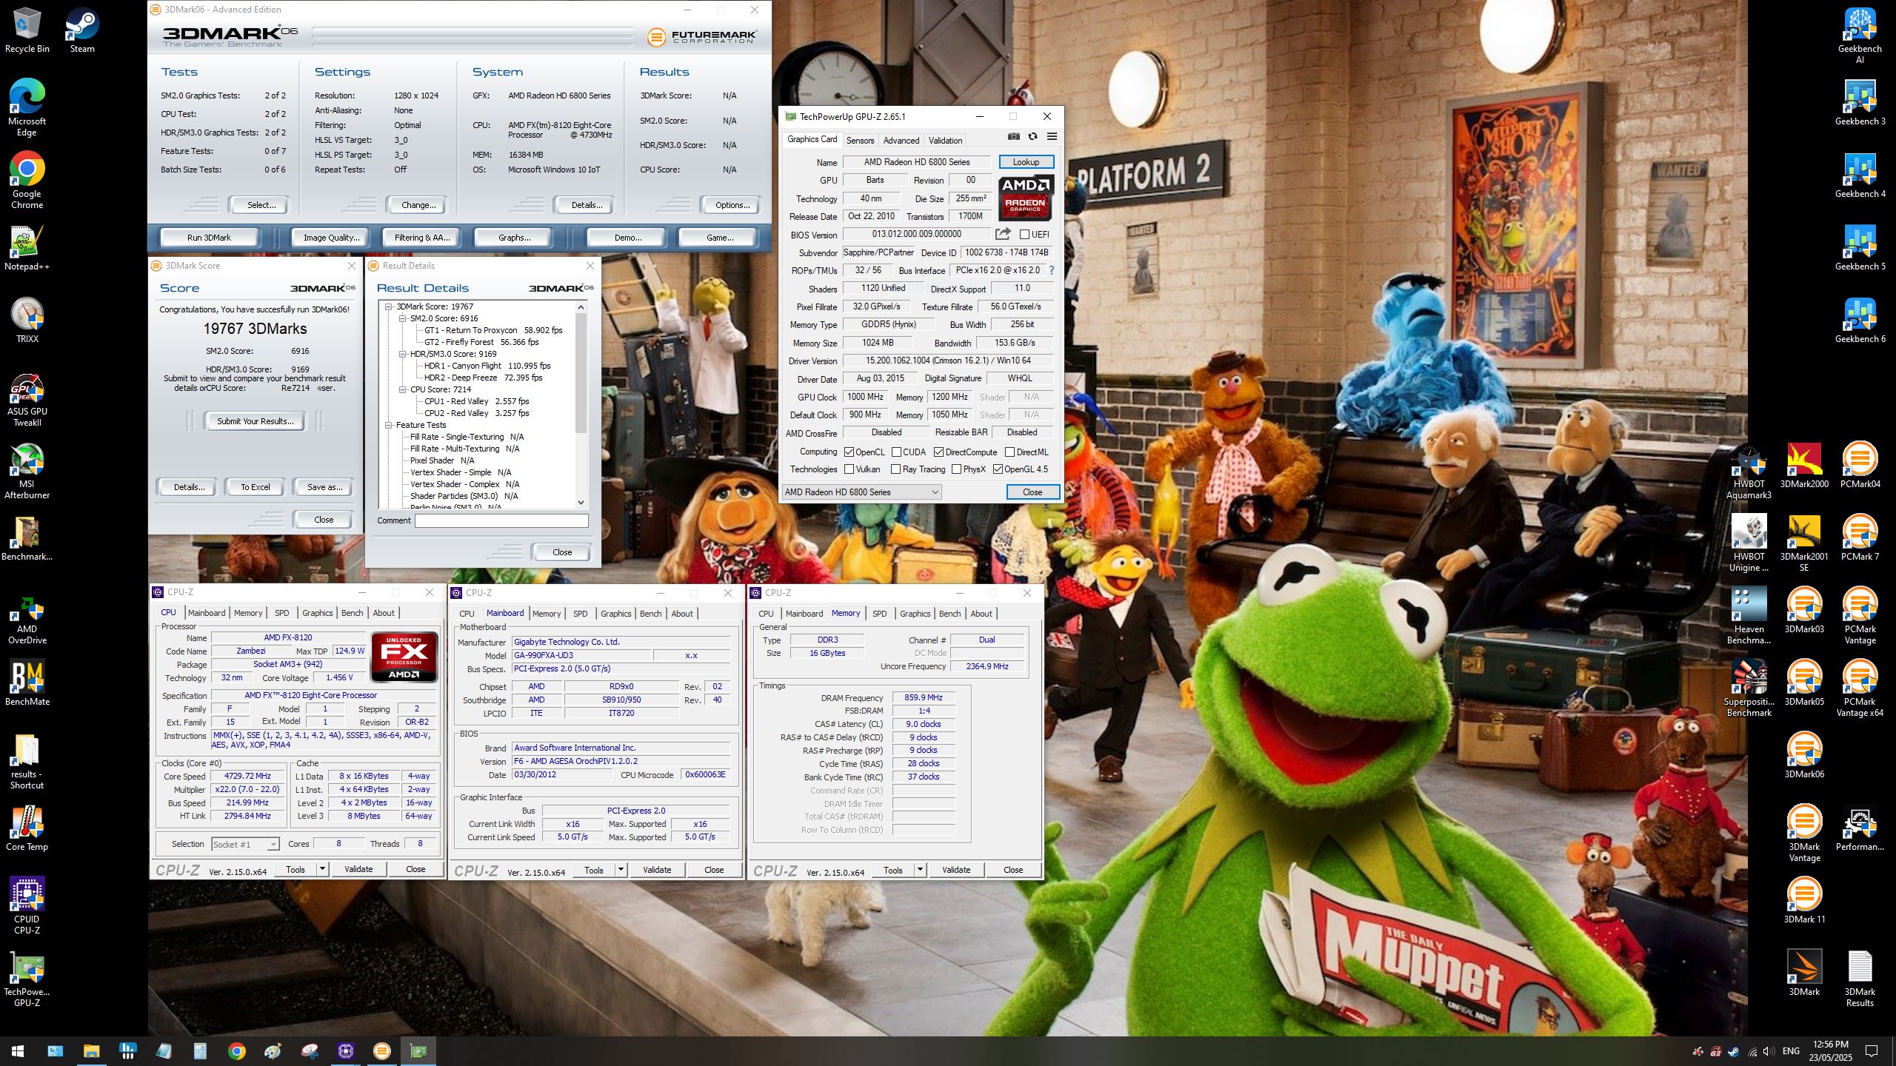Open the TRIXX desktop icon

(x=27, y=321)
